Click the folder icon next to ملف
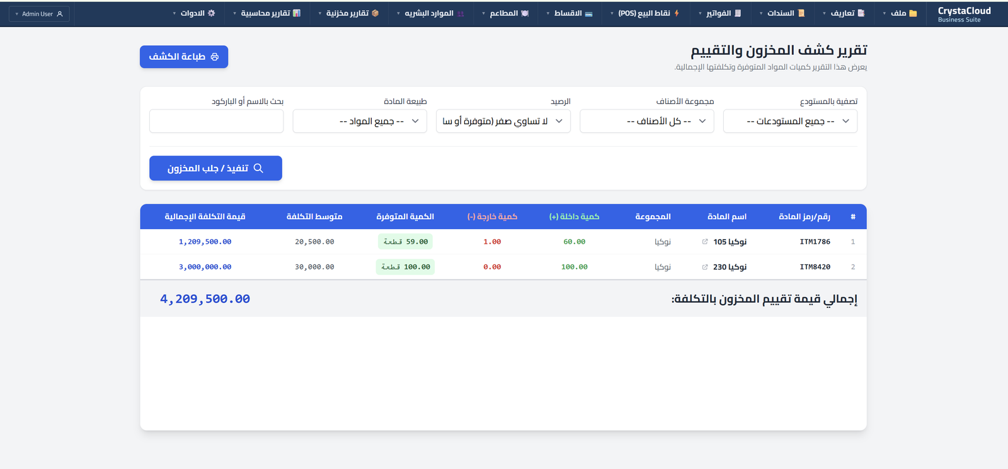The image size is (1008, 469). coord(913,13)
